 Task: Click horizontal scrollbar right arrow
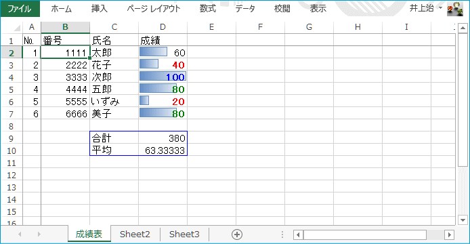coord(449,235)
